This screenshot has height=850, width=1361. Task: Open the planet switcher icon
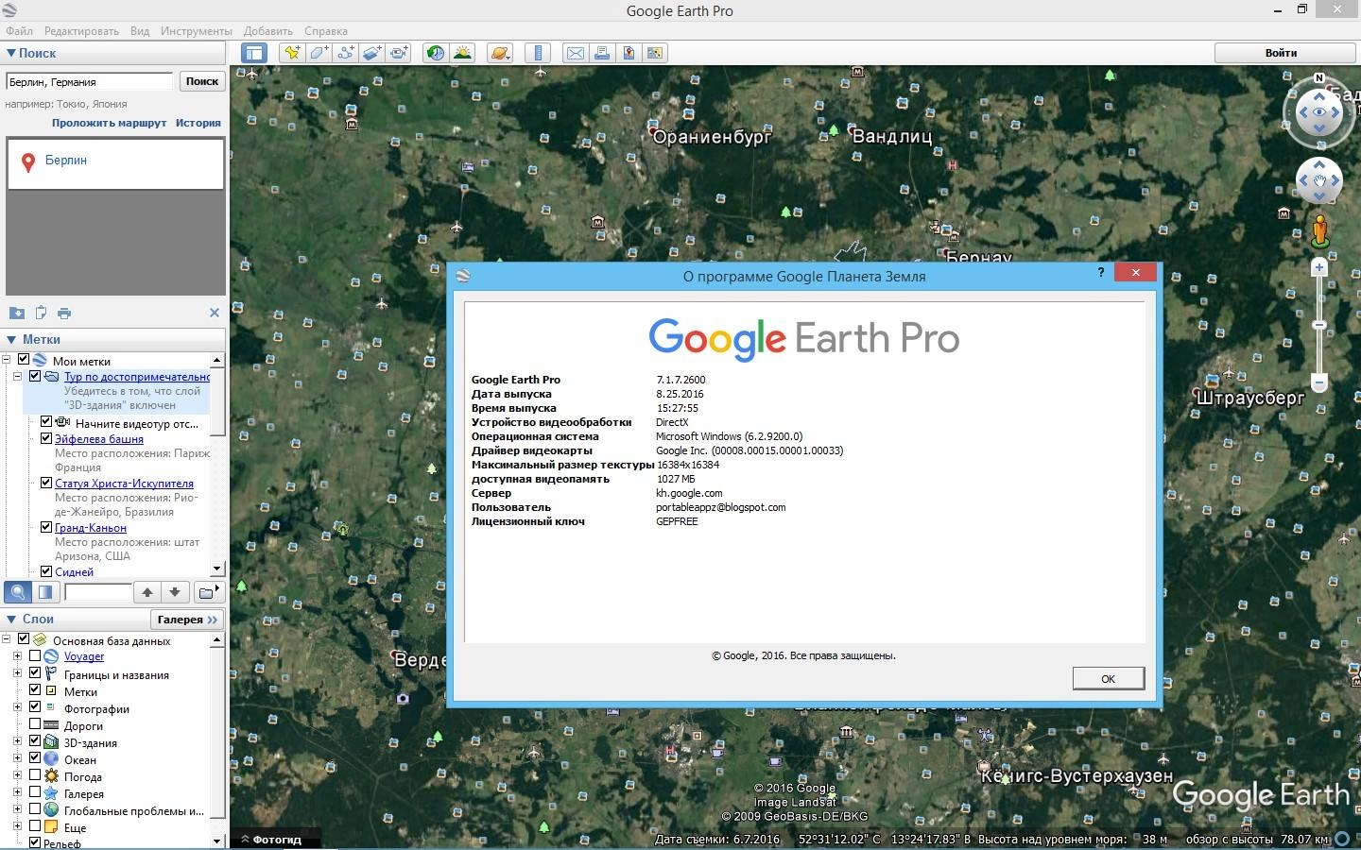click(500, 53)
